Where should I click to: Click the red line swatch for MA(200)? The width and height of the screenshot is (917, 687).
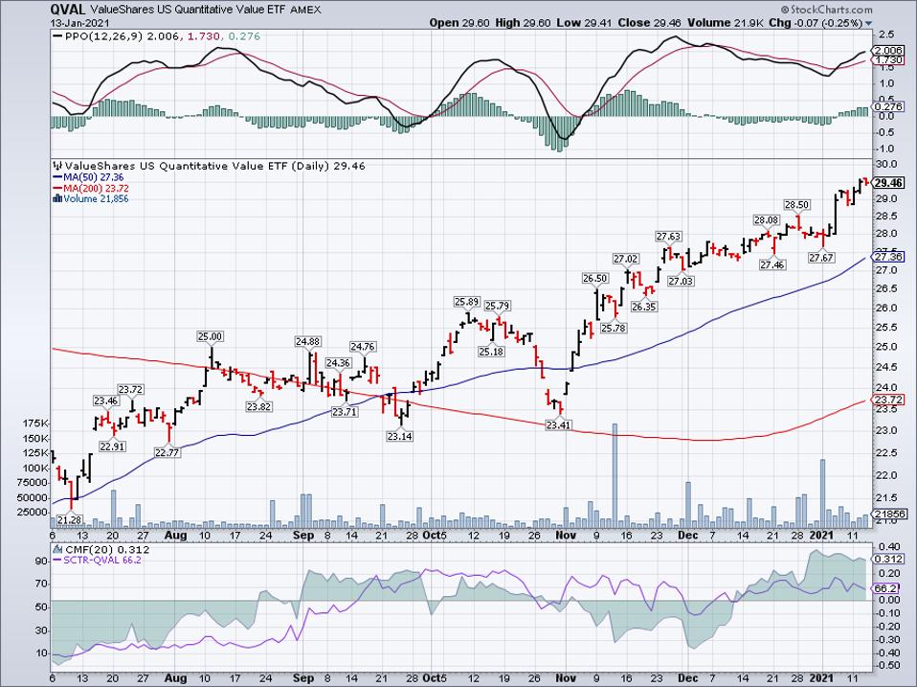click(57, 189)
